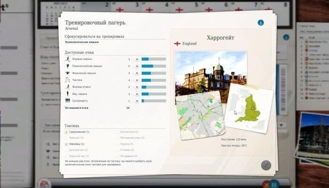Click the head icon for Психологические навыки
This screenshot has height=188, width=329.
[68, 66]
